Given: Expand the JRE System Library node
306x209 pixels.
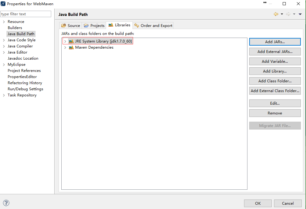Looking at the screenshot, I should click(x=65, y=41).
